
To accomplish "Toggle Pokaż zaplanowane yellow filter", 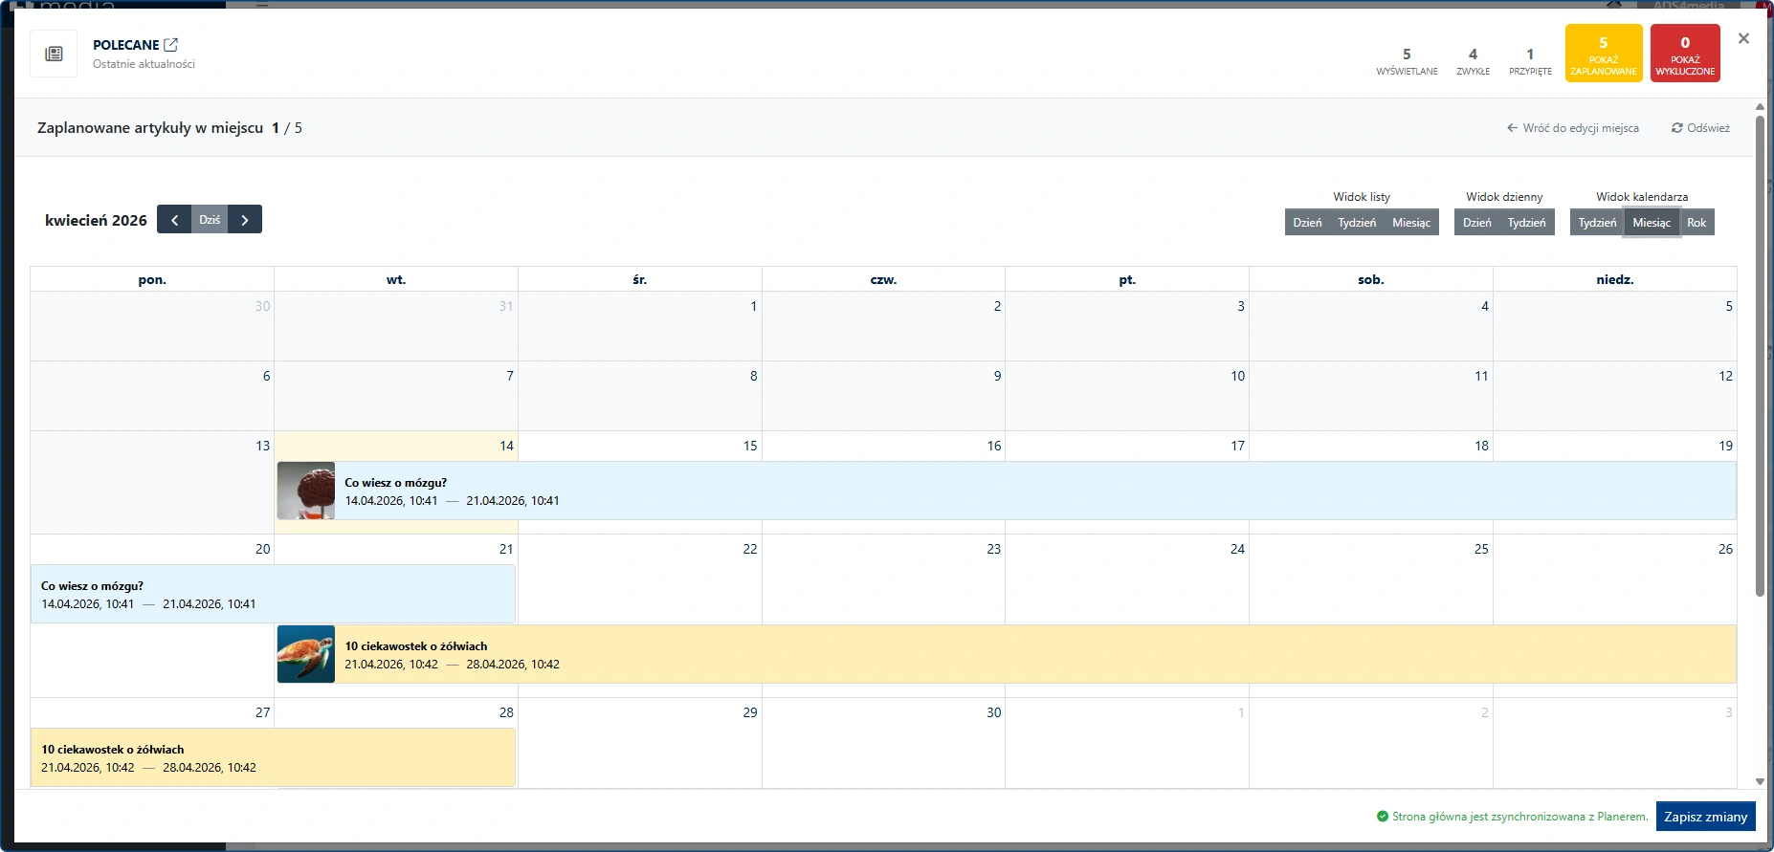I will [x=1604, y=54].
